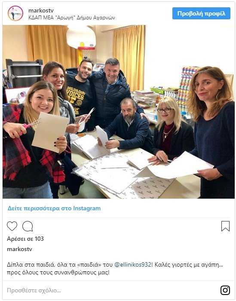Open the markostv profile avatar
This screenshot has width=236, height=301.
[15, 13]
